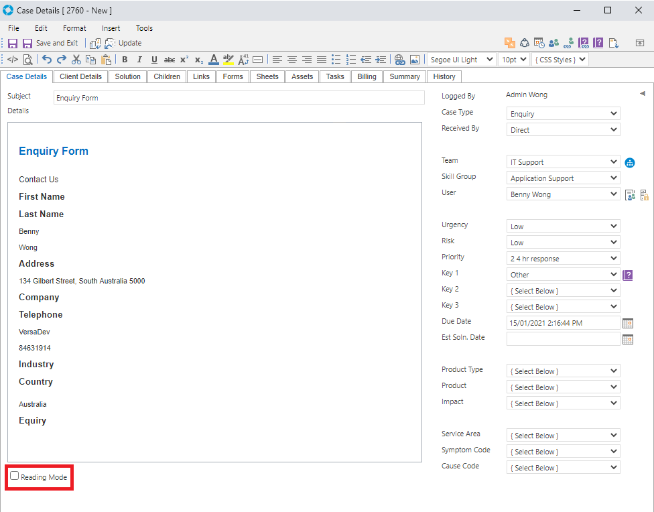654x512 pixels.
Task: Decrease the paragraph indent
Action: 366,60
